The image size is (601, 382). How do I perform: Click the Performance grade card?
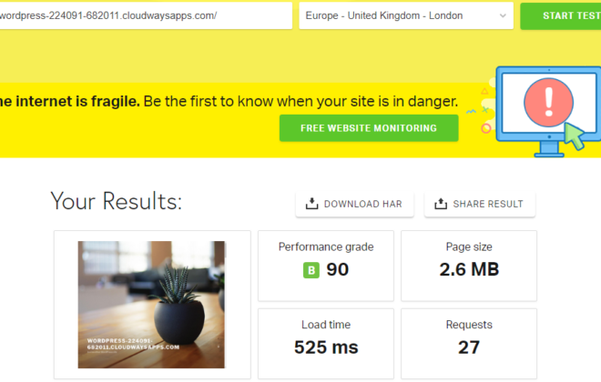(326, 266)
